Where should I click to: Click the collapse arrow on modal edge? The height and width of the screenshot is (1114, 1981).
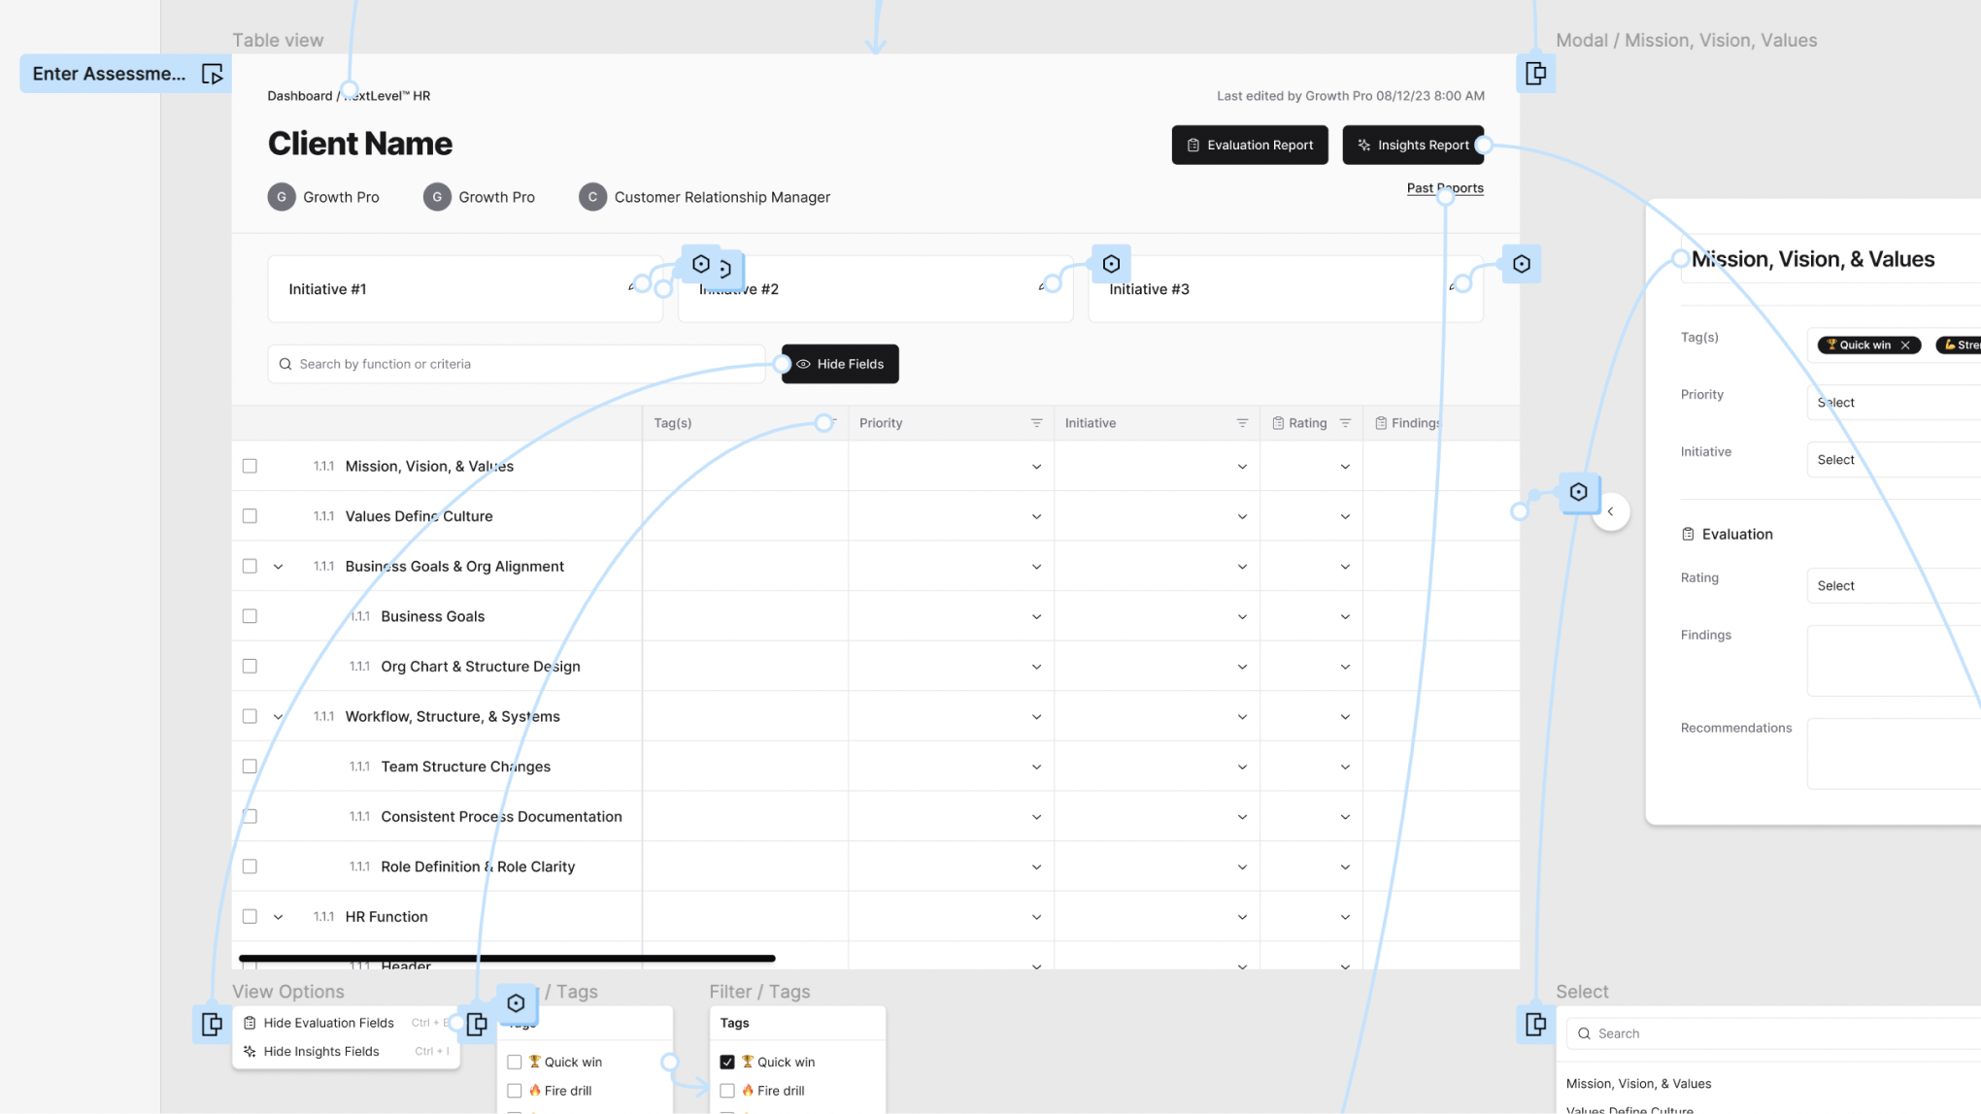(x=1610, y=511)
